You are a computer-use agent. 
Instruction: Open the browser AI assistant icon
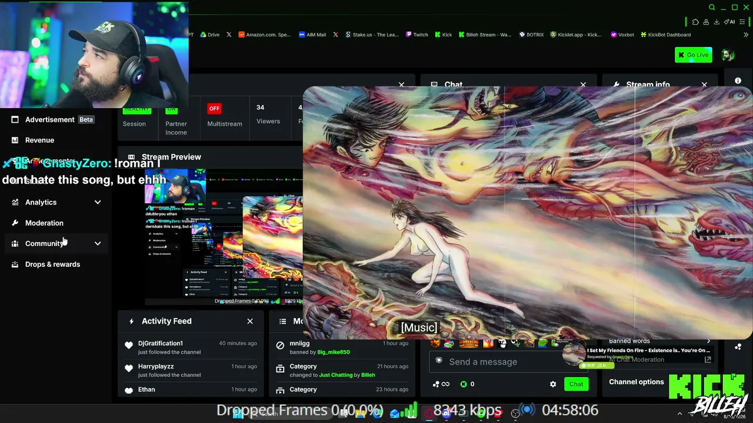730,22
